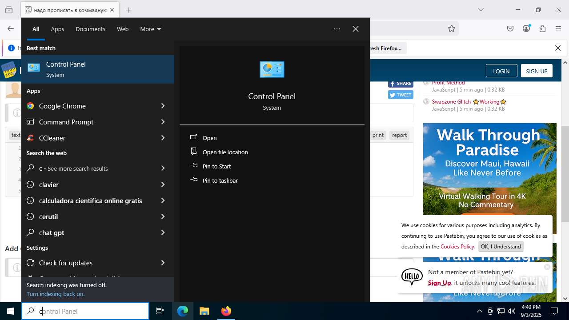The height and width of the screenshot is (320, 569).
Task: Click Pastebin SIGN UP button
Action: 537,71
